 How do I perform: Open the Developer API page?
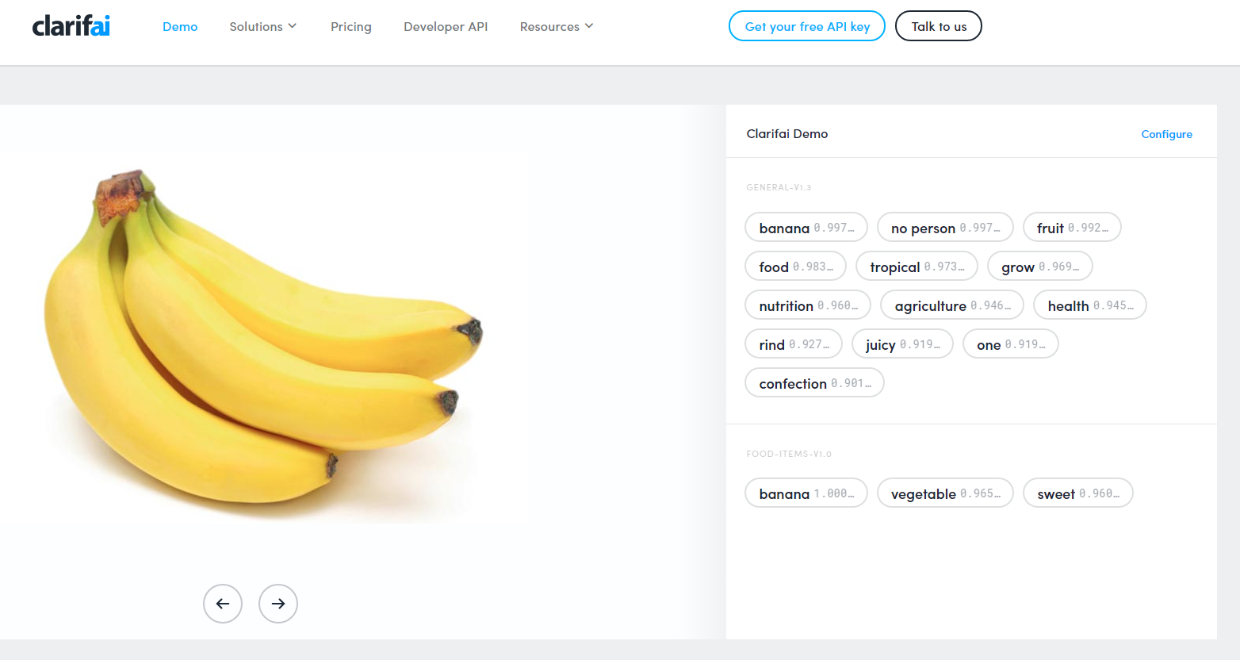pos(446,26)
